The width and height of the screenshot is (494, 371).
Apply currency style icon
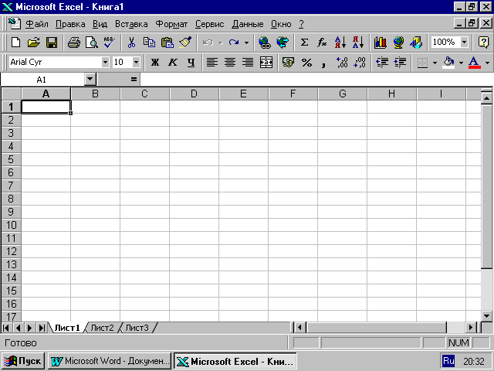(288, 62)
